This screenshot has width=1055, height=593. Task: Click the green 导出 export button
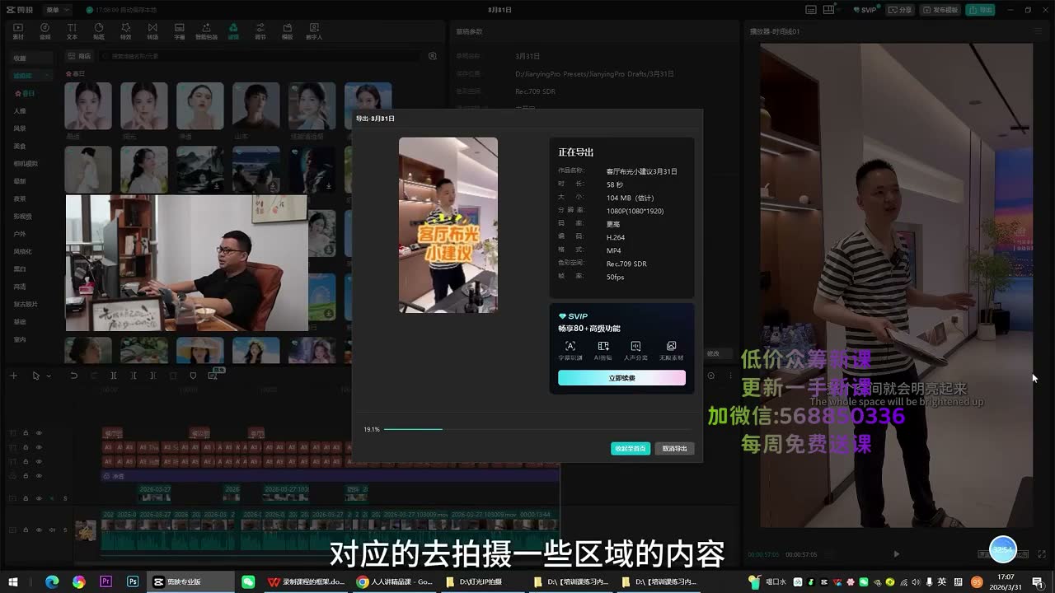point(981,10)
